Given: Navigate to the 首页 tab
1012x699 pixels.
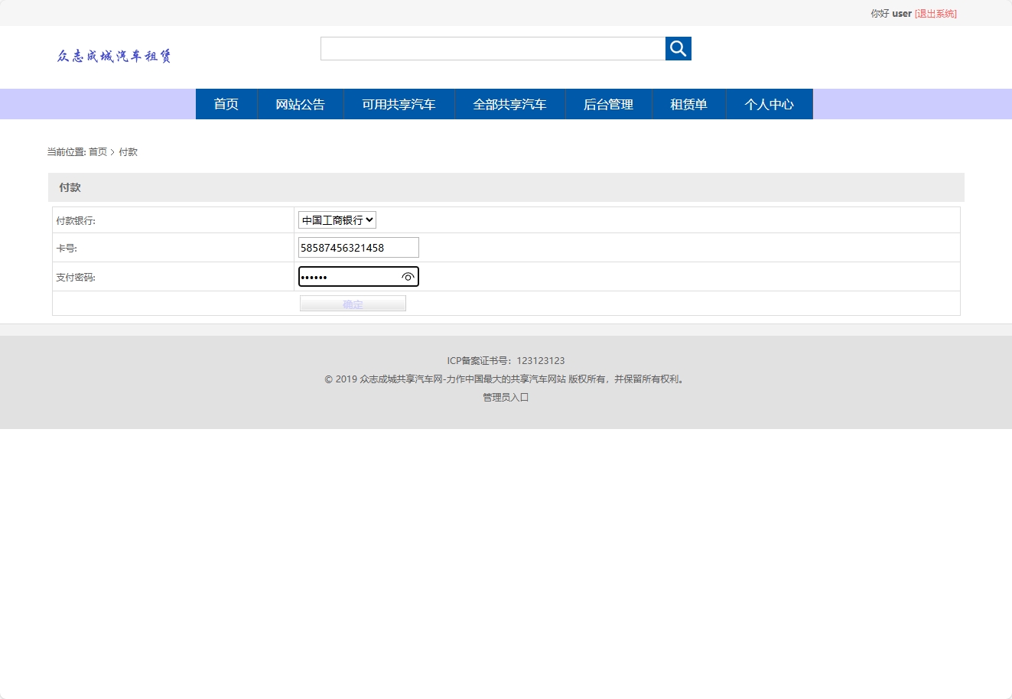Looking at the screenshot, I should pyautogui.click(x=226, y=104).
